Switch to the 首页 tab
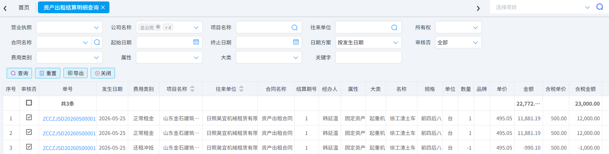The height and width of the screenshot is (154, 609). [x=24, y=7]
